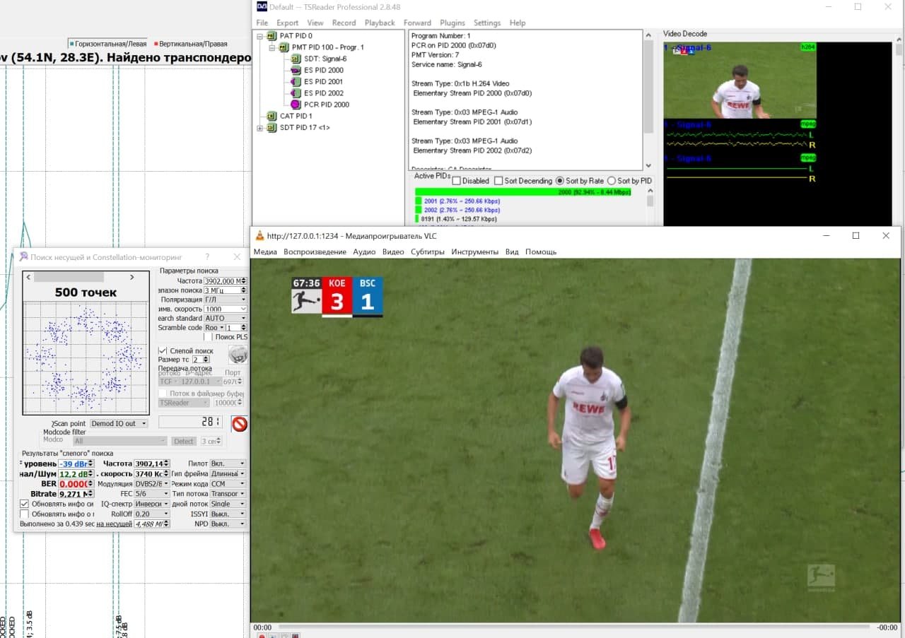Check the Disabled checkbox in Active PIDs
Viewport: 905px width, 638px height.
pyautogui.click(x=456, y=181)
